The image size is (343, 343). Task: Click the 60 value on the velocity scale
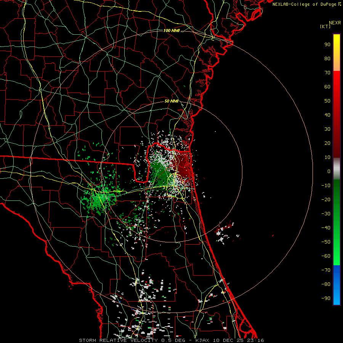327,87
